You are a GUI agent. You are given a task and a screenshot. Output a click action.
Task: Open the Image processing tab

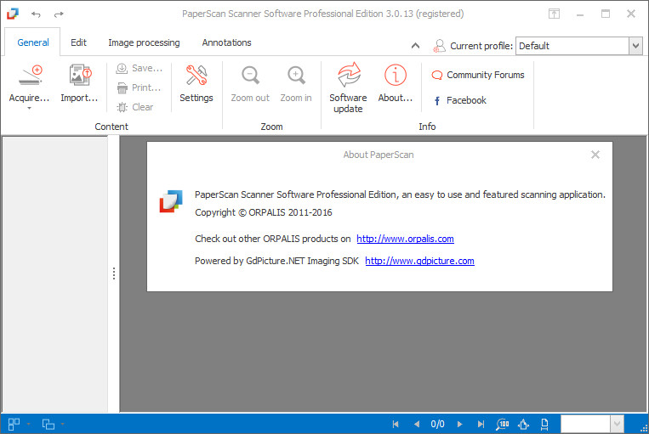144,42
